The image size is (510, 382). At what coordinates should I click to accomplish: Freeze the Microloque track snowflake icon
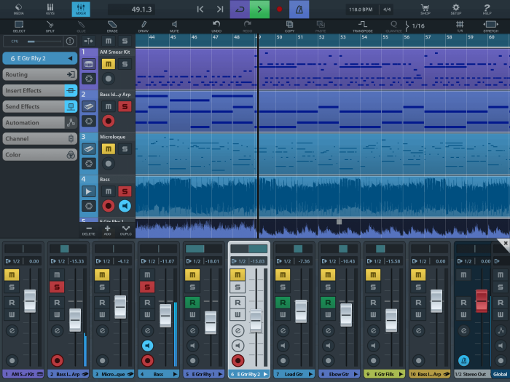coord(89,164)
